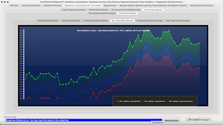Select Test Data Step Estimate tab
This screenshot has height=125, width=223.
pyautogui.click(x=122, y=21)
